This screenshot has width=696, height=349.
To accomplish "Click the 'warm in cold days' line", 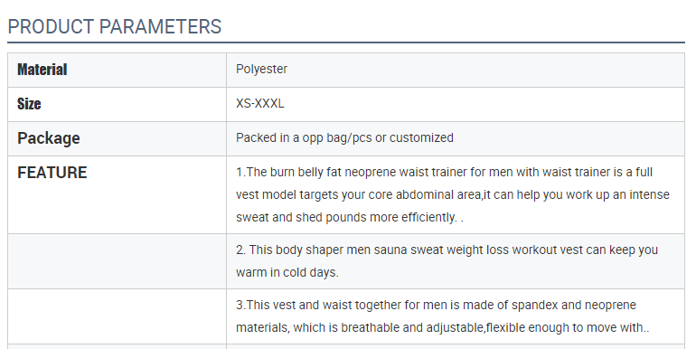I will tap(287, 272).
